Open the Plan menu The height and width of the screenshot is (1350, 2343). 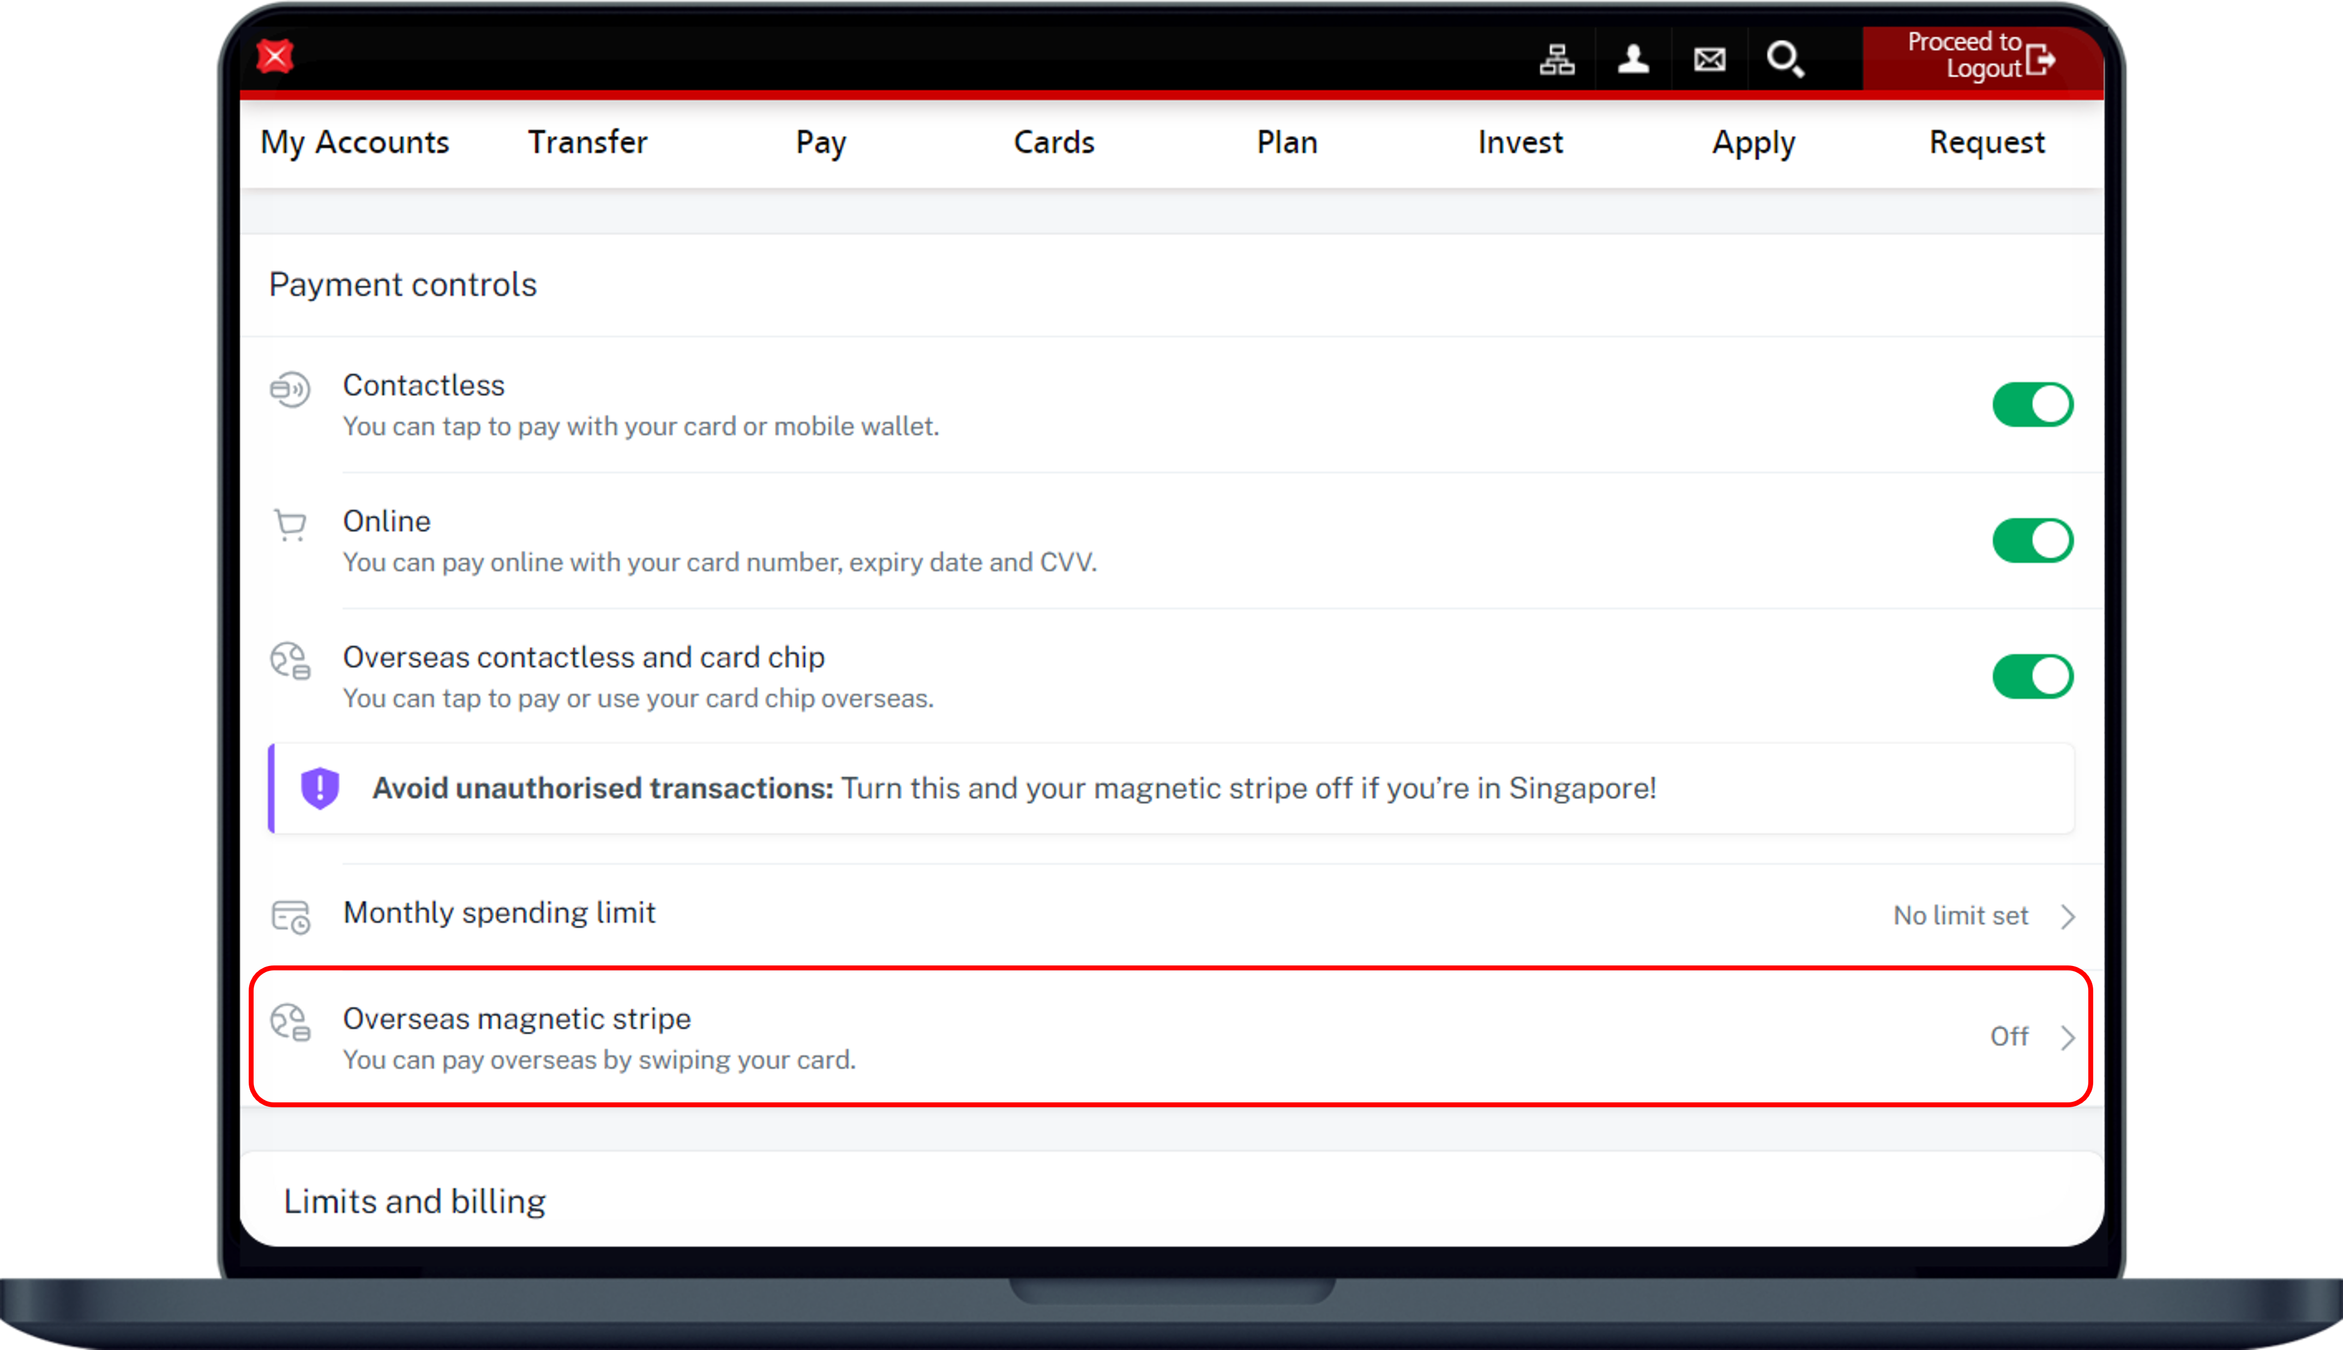1287,142
